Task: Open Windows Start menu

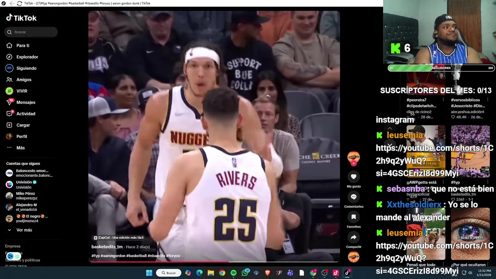Action: (149, 273)
